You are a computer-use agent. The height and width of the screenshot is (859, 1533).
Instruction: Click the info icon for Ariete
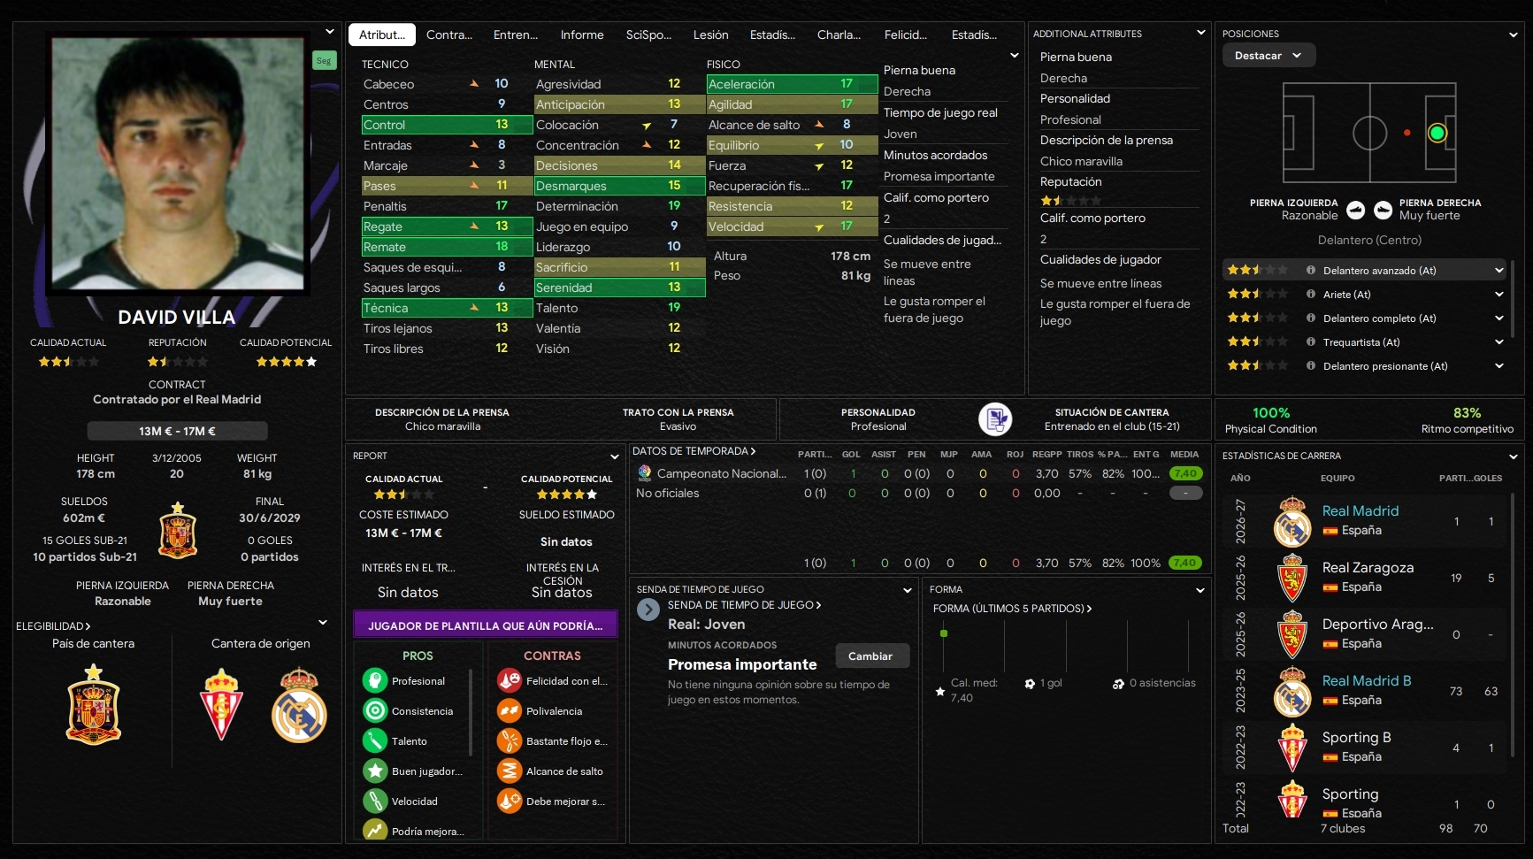coord(1311,295)
